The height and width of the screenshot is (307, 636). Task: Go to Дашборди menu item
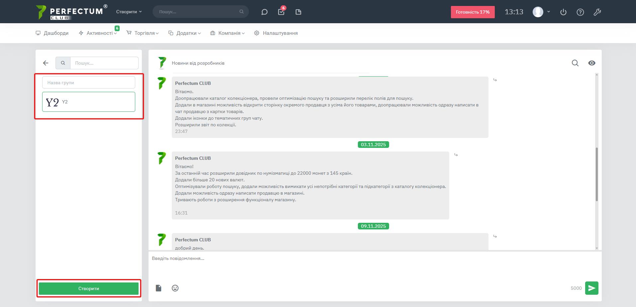[x=52, y=33]
